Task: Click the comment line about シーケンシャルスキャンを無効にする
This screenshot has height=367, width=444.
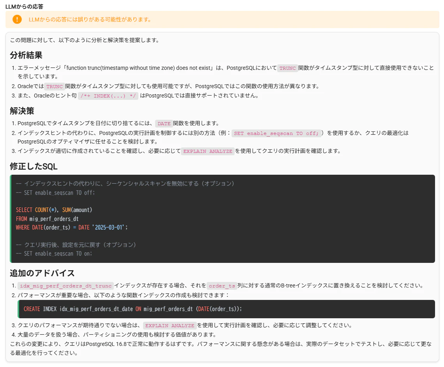Action: click(125, 184)
